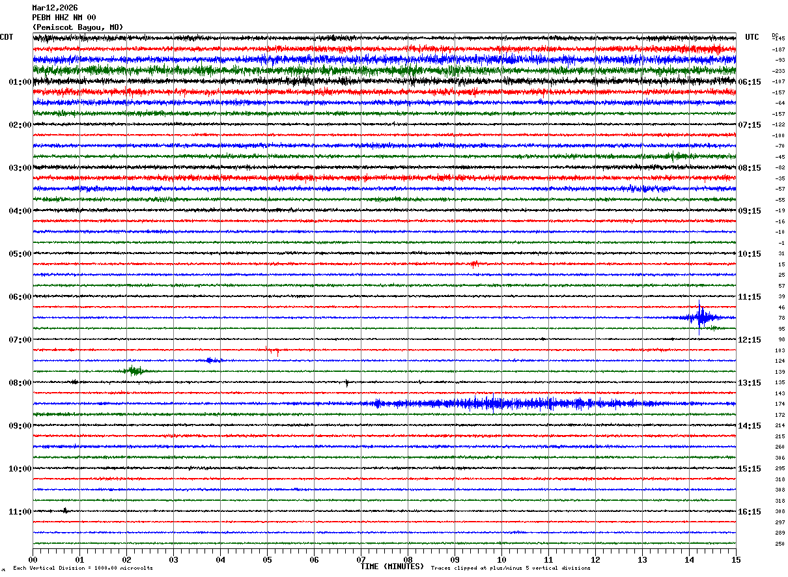This screenshot has width=788, height=577.
Task: Click the TIME (MINUTES) axis title
Action: 392,567
